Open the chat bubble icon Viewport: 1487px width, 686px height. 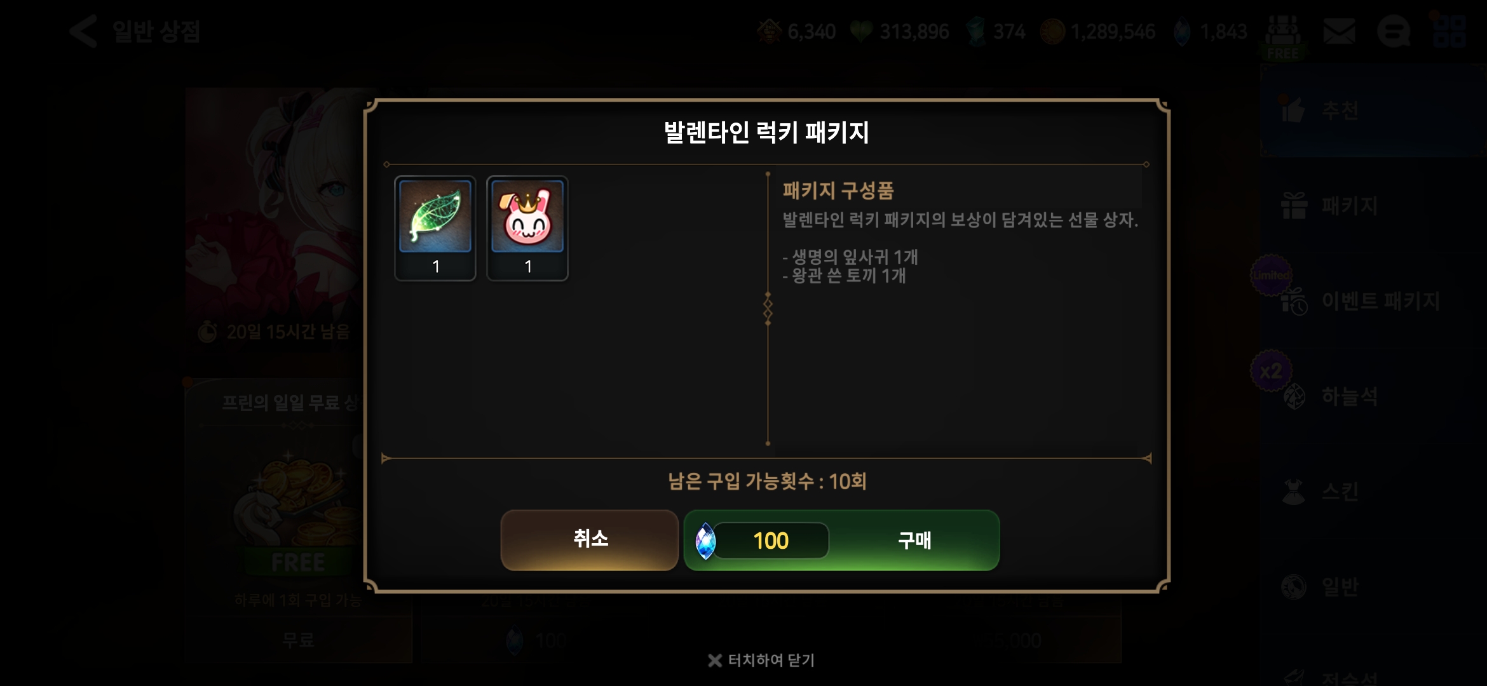1394,31
